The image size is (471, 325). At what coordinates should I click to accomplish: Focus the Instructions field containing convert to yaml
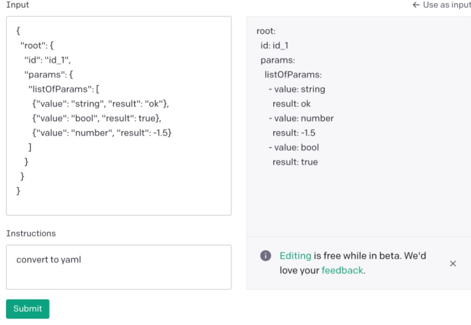pos(118,267)
